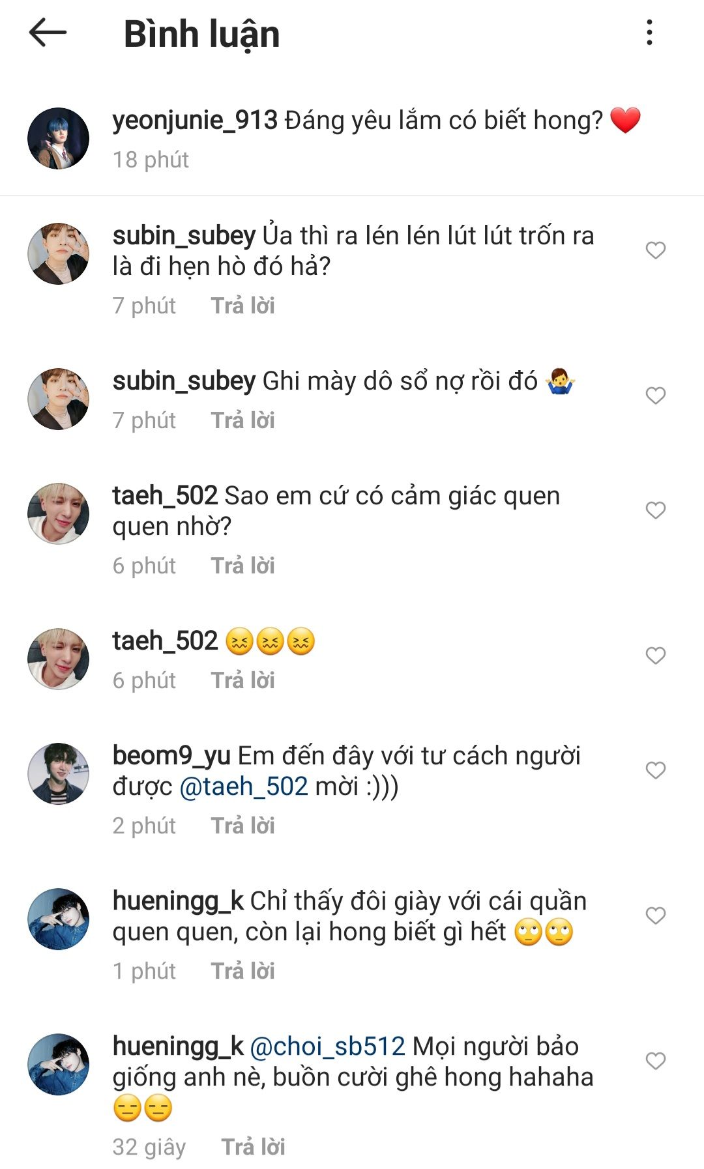Open the @choi_sb512 mention link
This screenshot has height=1169, width=704.
(327, 1046)
